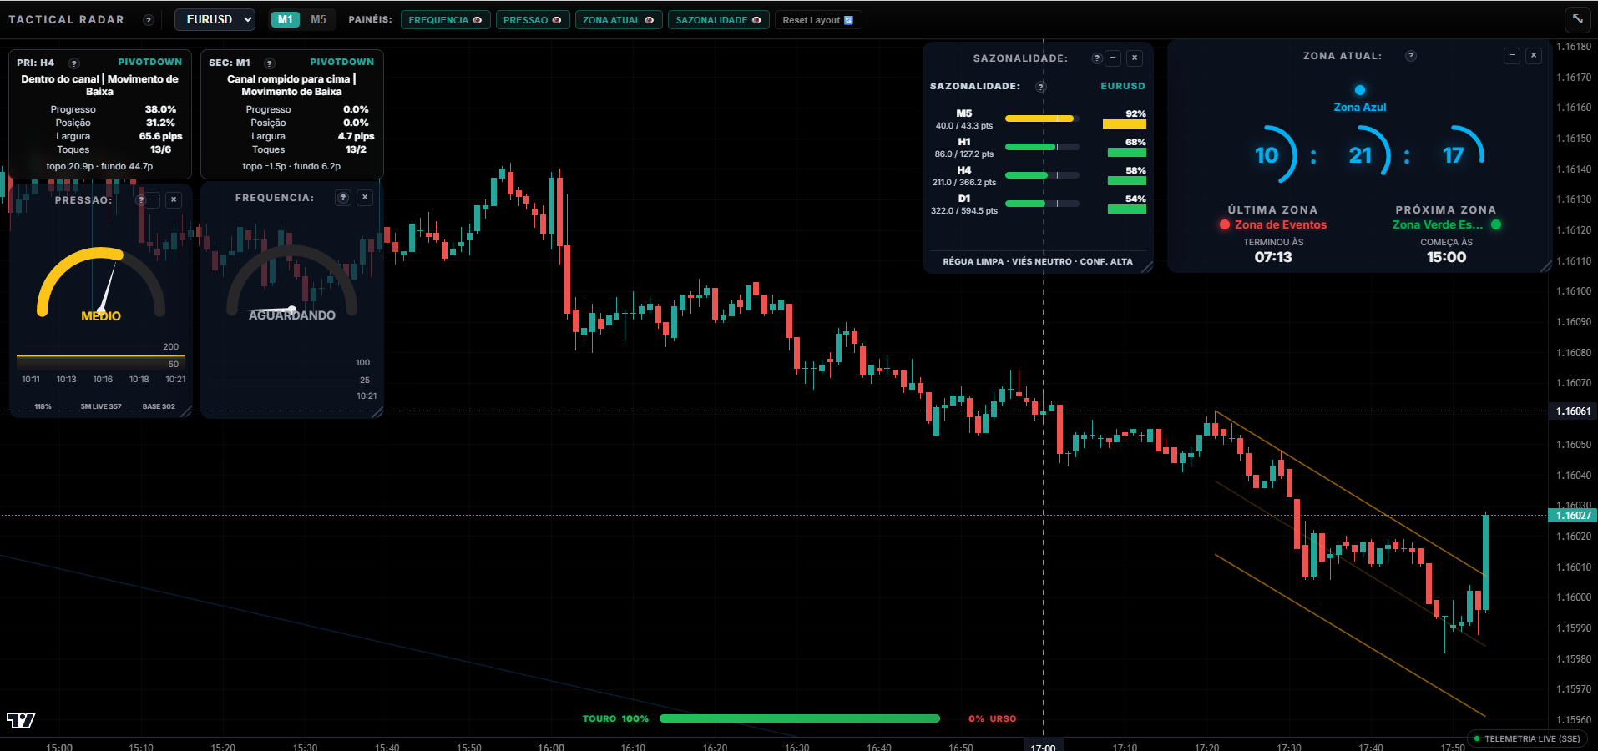Click the RÉGUA LIMPA · VIÉS NEUTRO · CONF. ALTA footer
This screenshot has height=751, width=1598.
point(1038,261)
